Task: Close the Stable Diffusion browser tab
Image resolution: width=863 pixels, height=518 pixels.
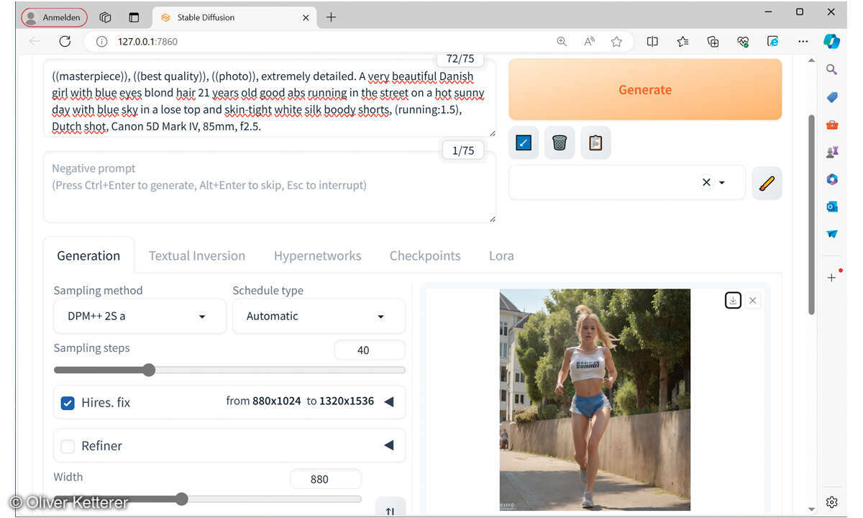Action: coord(306,17)
